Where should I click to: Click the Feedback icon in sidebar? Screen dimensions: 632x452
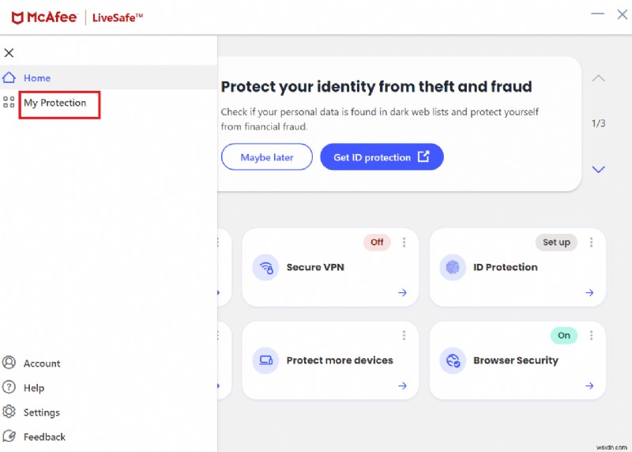pos(9,436)
